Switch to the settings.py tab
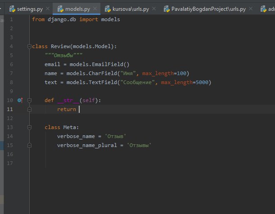Image resolution: width=275 pixels, height=214 pixels. (x=30, y=9)
